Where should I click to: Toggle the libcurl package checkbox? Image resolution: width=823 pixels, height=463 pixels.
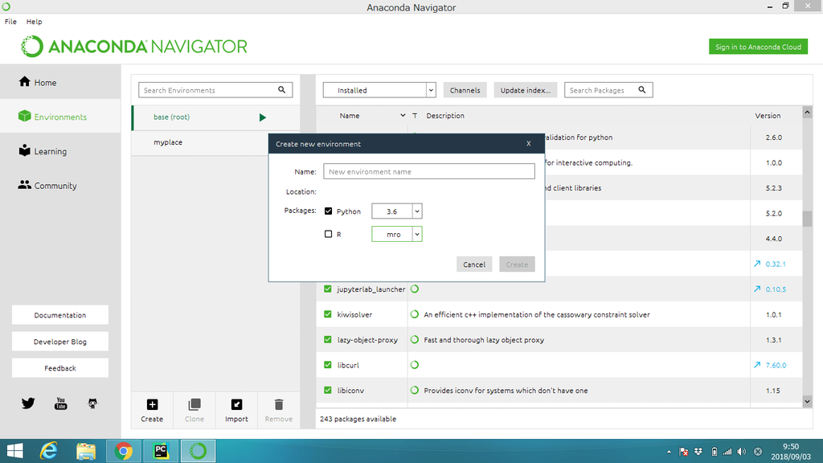click(x=328, y=365)
